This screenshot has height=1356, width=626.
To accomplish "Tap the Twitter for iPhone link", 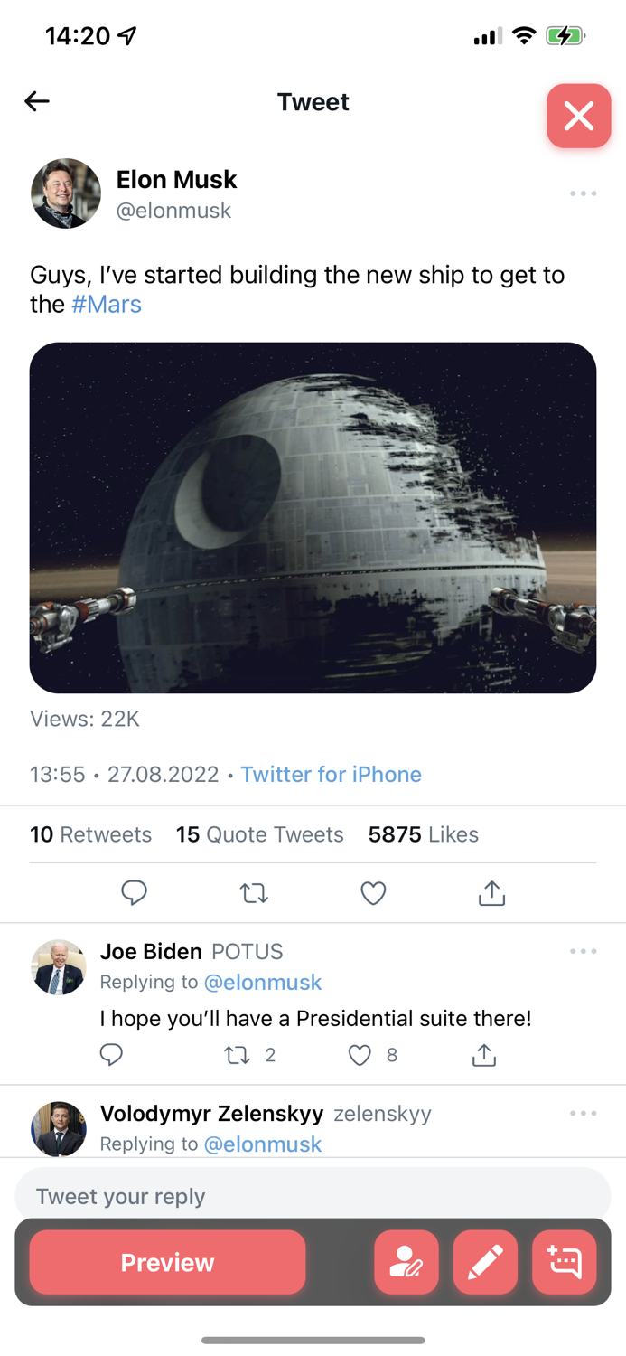I will pyautogui.click(x=331, y=775).
